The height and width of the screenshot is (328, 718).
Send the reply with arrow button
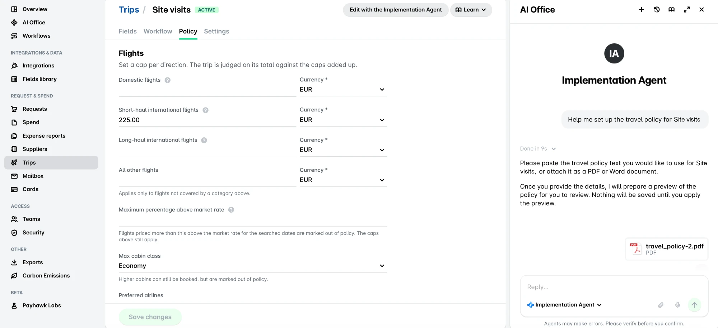click(694, 305)
